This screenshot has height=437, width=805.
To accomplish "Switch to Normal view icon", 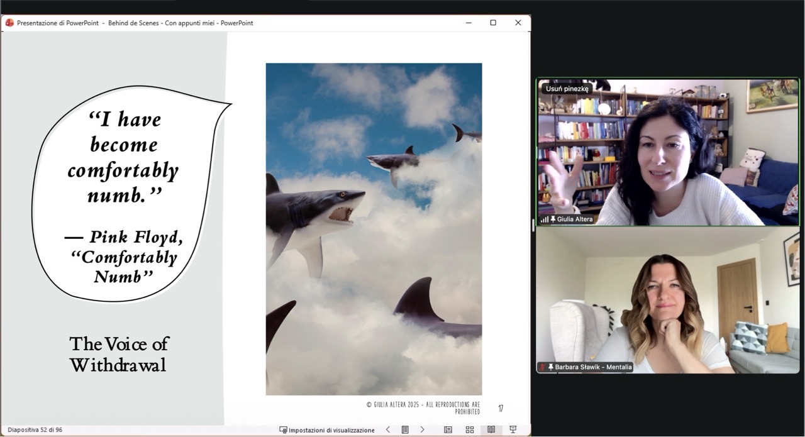I will (448, 429).
